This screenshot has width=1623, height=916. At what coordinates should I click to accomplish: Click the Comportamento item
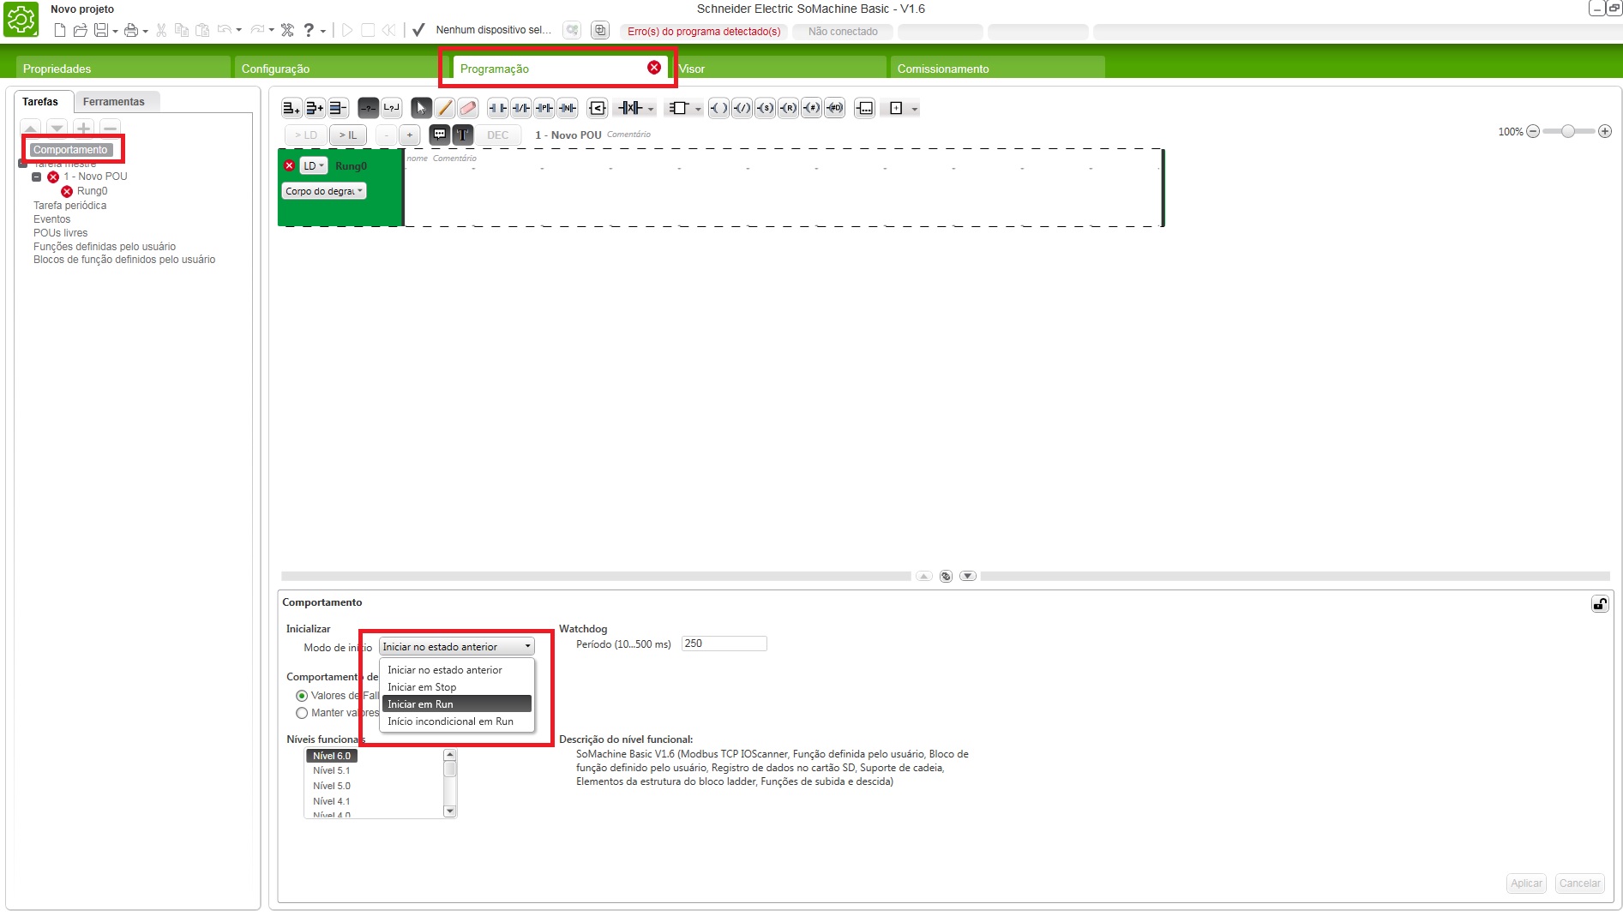(70, 150)
